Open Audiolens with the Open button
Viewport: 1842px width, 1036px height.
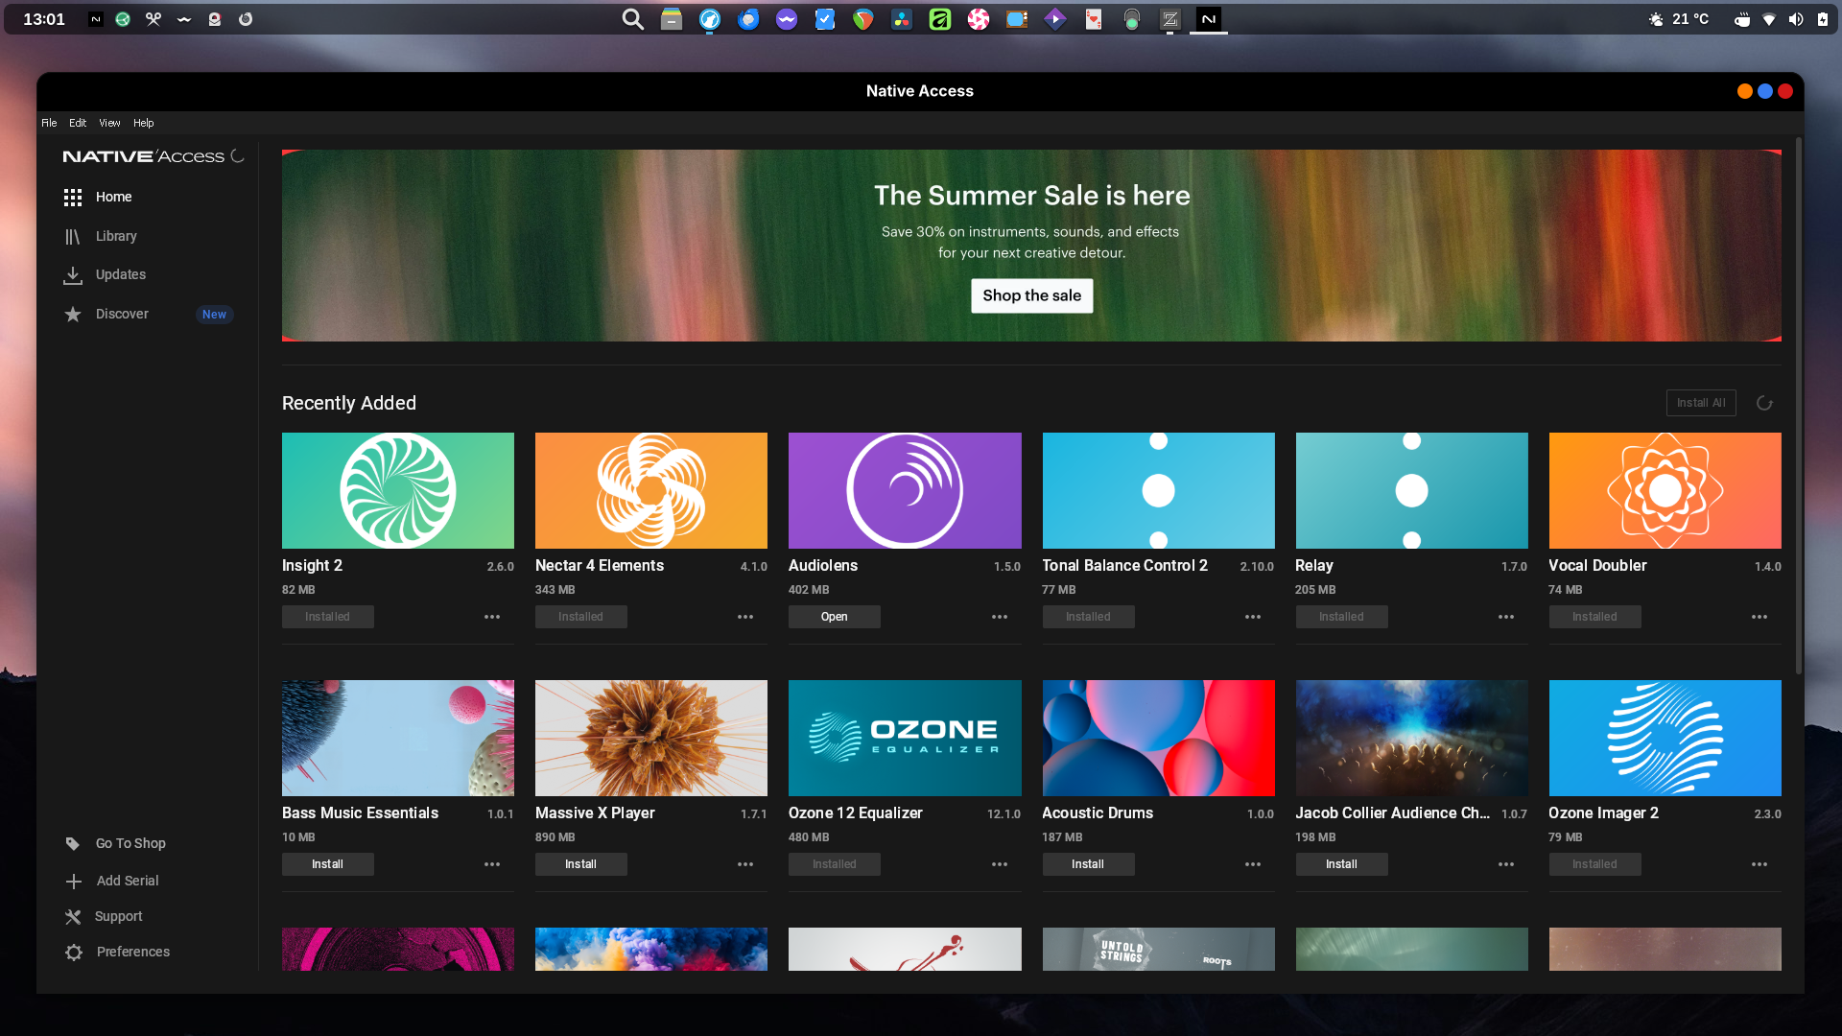[835, 617]
